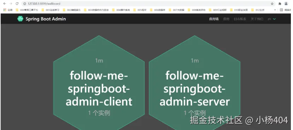Open the 008系统架构 bookmark folder

197,10
